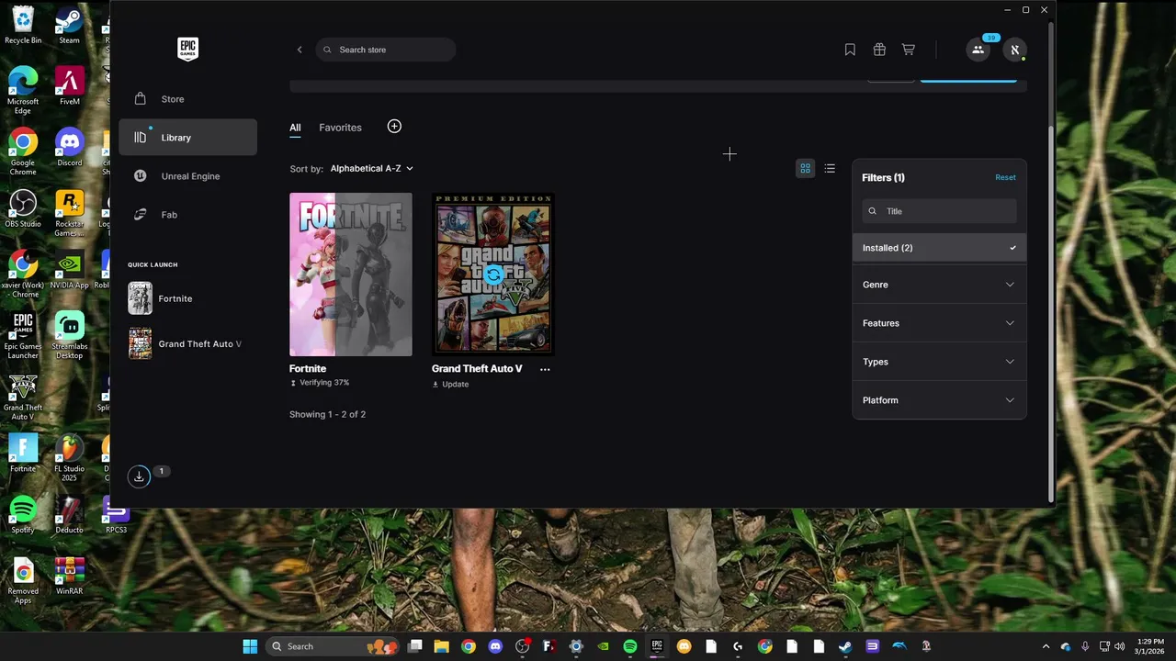Open the gift redeem icon
The height and width of the screenshot is (661, 1176).
click(879, 50)
